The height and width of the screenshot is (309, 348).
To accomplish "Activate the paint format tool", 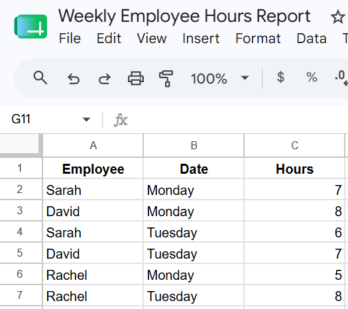I will tap(166, 79).
